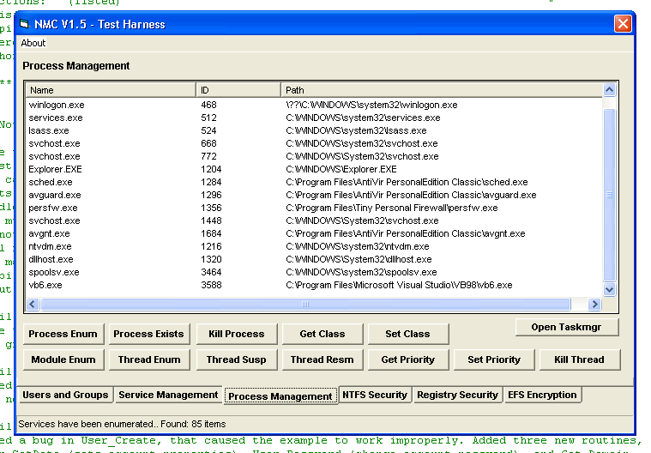Click the Thread Susp button
This screenshot has height=453, width=651.
click(x=236, y=359)
